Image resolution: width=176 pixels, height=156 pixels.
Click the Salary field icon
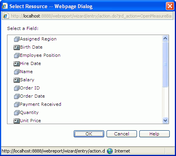click(17, 80)
